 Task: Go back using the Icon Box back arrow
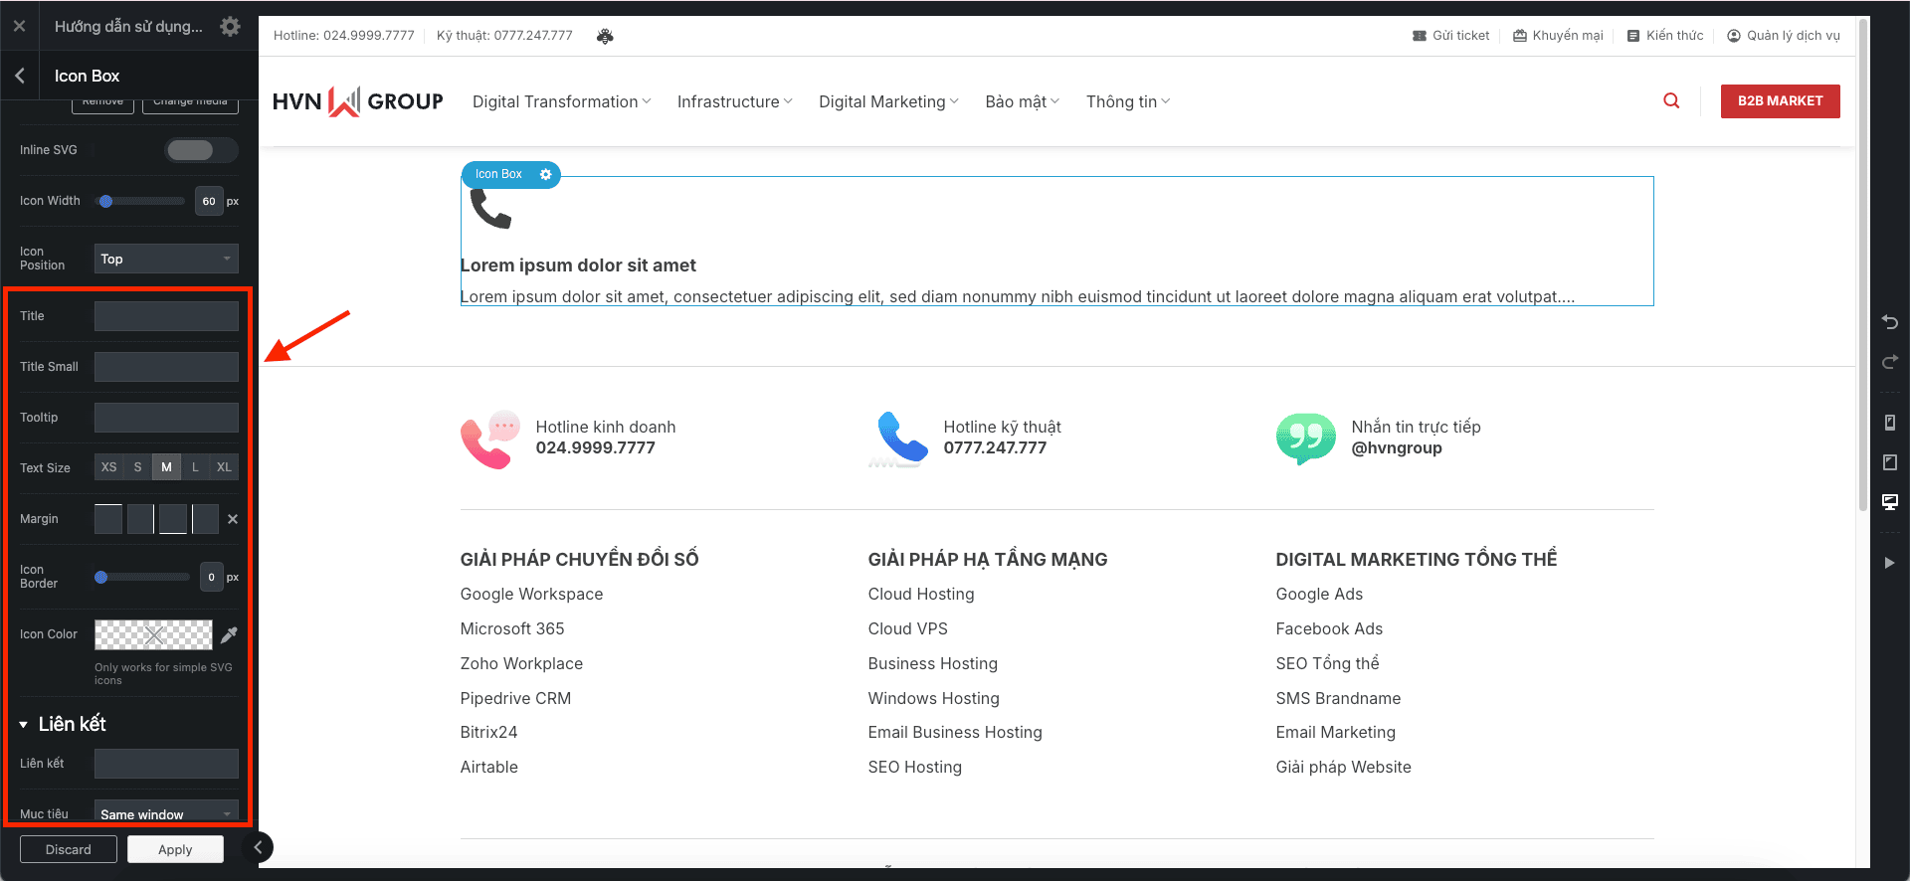[x=20, y=76]
